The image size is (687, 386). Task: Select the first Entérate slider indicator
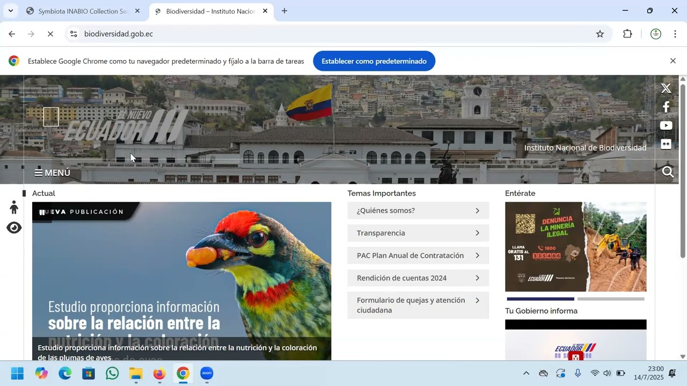[x=540, y=299]
